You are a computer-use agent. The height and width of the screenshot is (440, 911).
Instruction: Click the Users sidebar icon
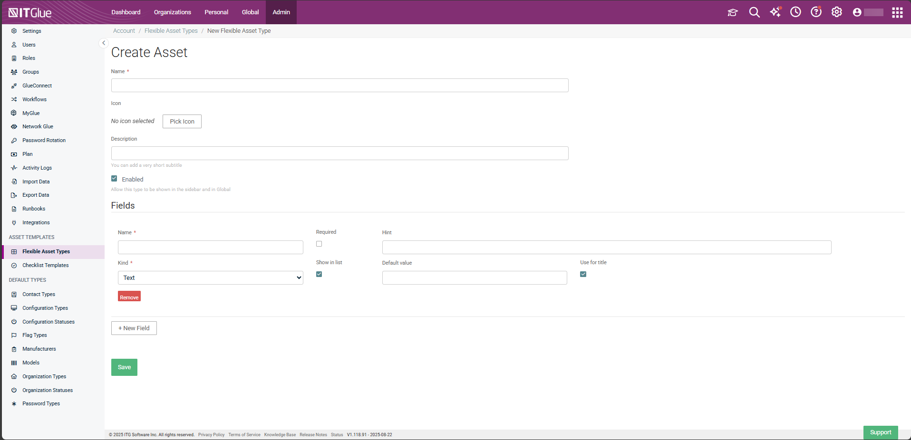tap(14, 45)
